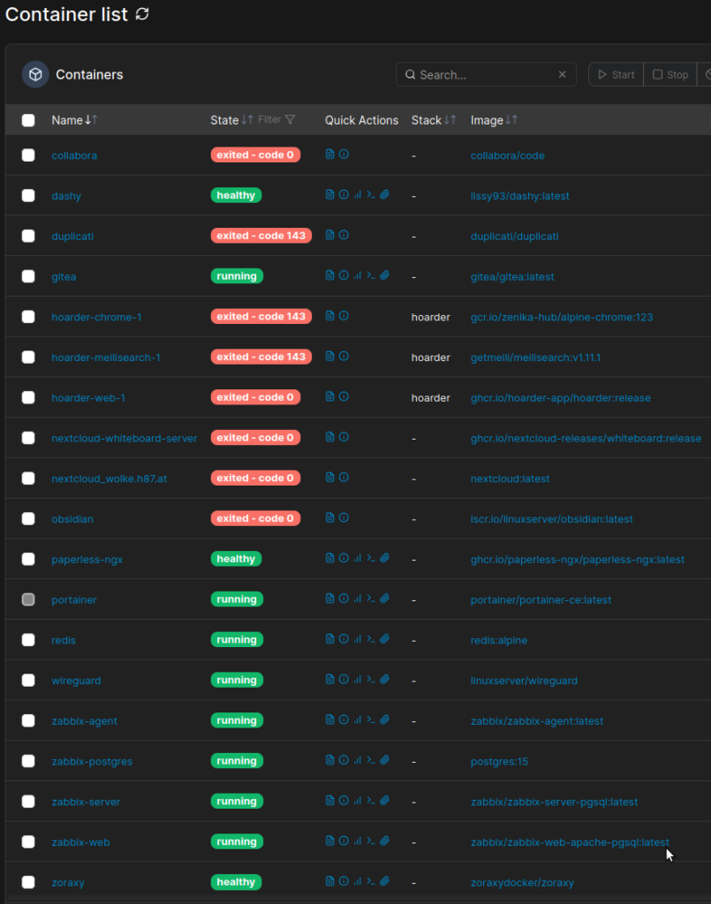Open logs for nextcloud-whiteboard-server container
Image resolution: width=711 pixels, height=904 pixels.
tap(329, 436)
